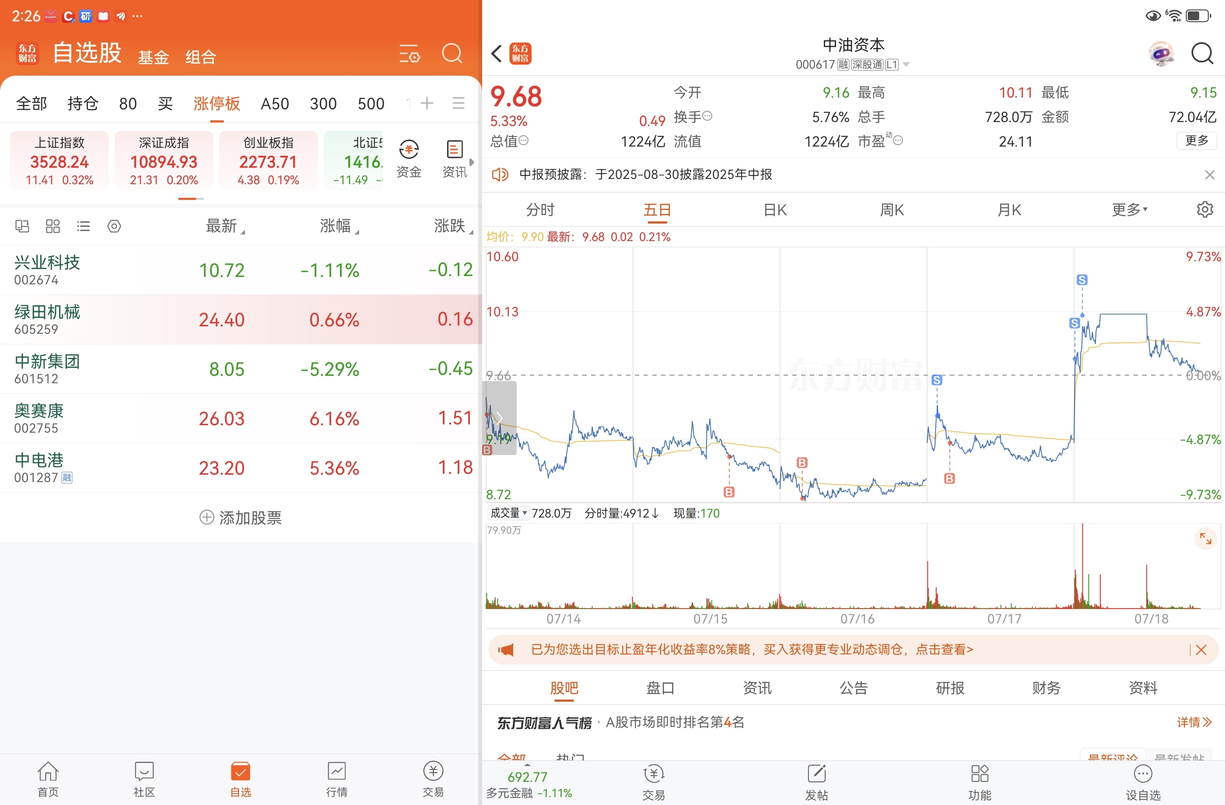Switch watchlist to list view icon

pos(84,226)
